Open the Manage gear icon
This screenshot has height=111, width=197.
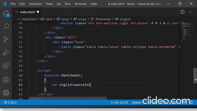[x=6, y=93]
